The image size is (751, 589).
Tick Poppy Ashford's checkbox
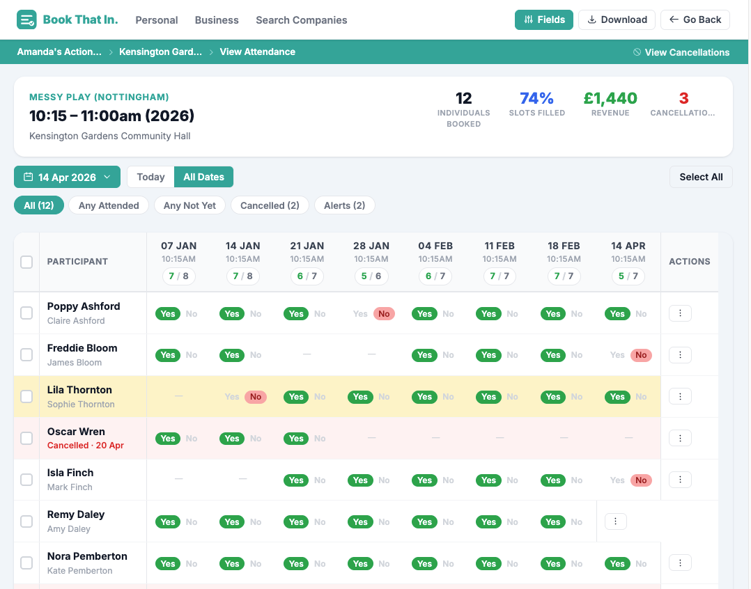coord(26,313)
